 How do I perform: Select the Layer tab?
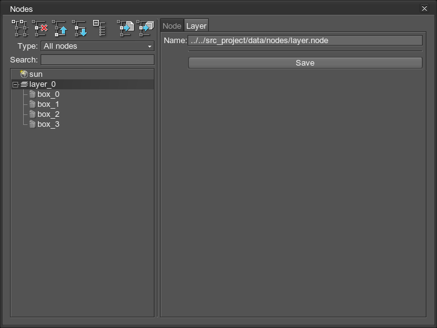[196, 26]
